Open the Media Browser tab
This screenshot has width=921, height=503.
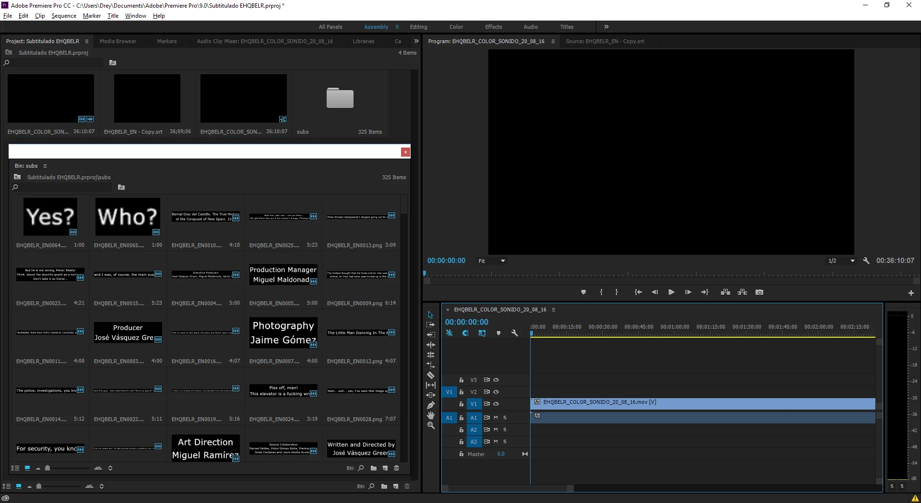pyautogui.click(x=118, y=41)
